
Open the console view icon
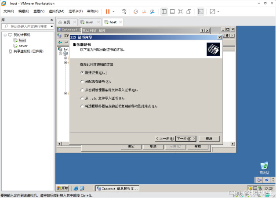pos(201,11)
